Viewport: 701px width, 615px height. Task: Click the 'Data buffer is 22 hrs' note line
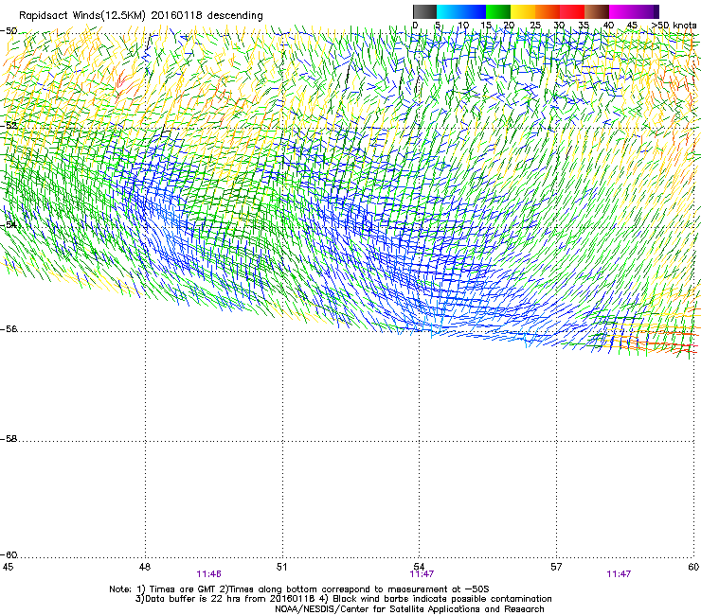343,599
